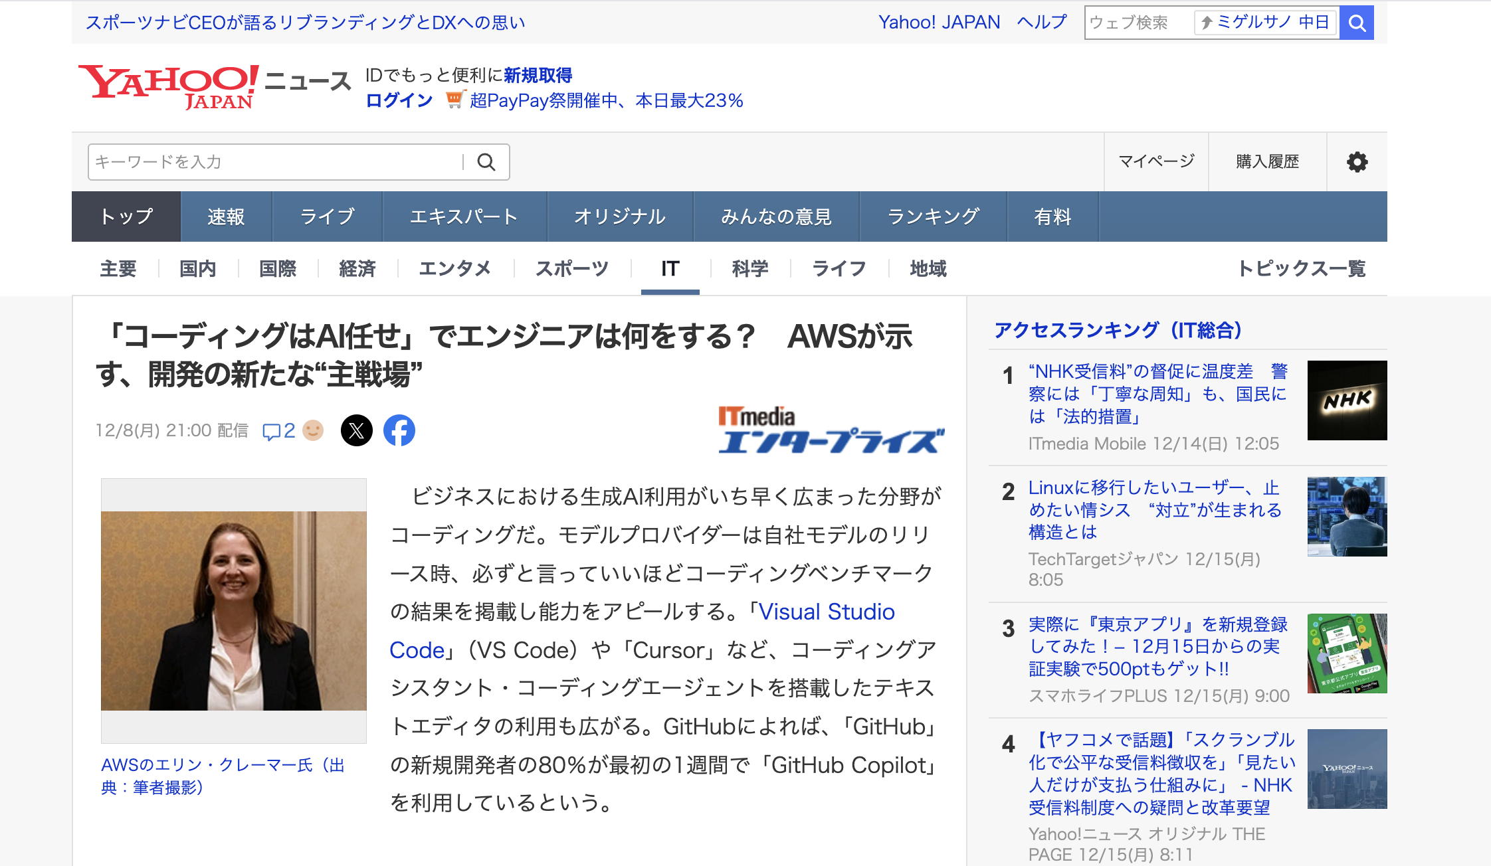Open トピックス一覧 link
This screenshot has height=866, width=1491.
[1301, 268]
